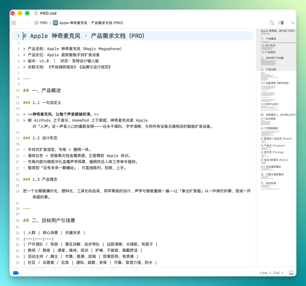306x286 pixels.
Task: Jump to ③ 产品页 (Product) in the minimap
Action: [273, 146]
